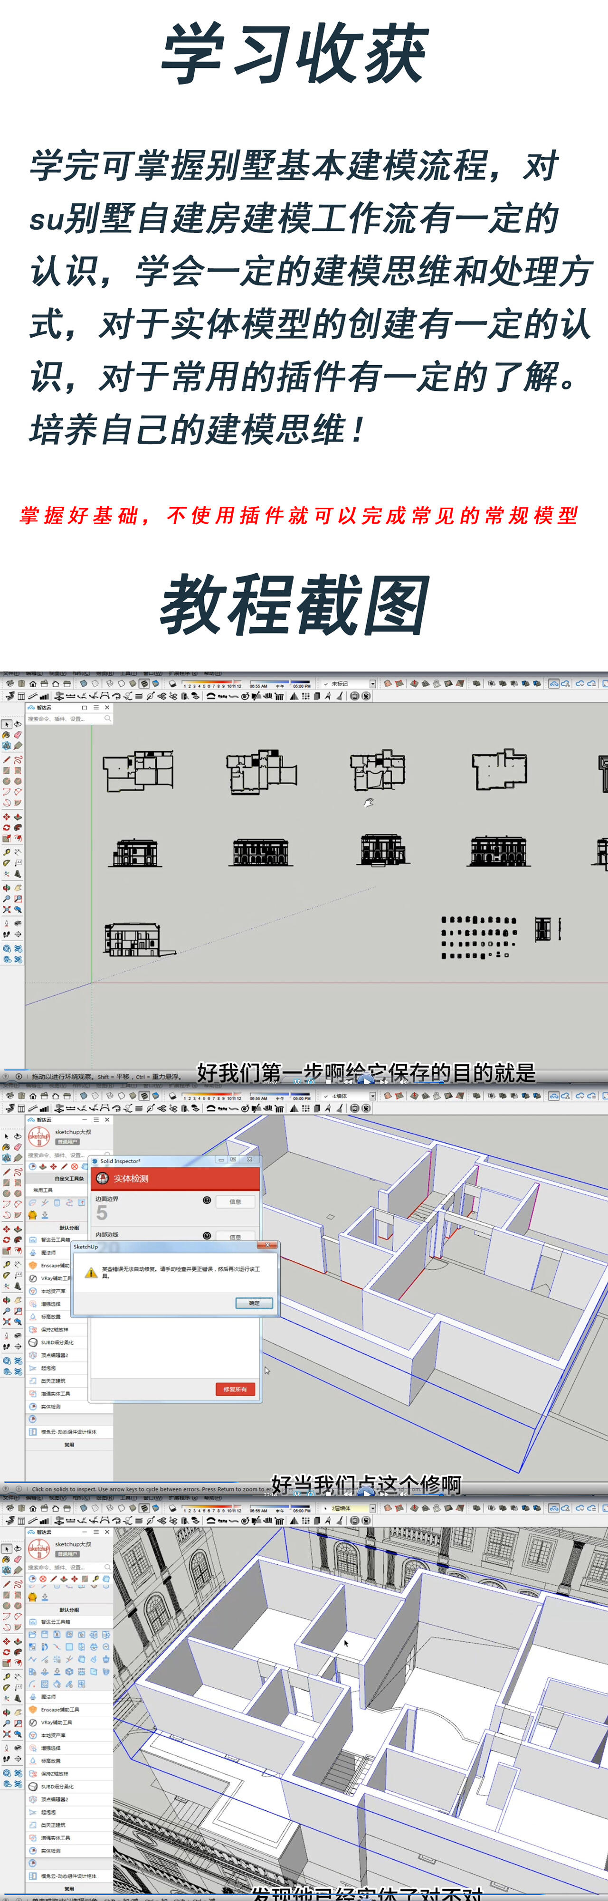Click search field in floor-plan screenshot 智达云 panel
This screenshot has width=608, height=1901.
[x=70, y=719]
